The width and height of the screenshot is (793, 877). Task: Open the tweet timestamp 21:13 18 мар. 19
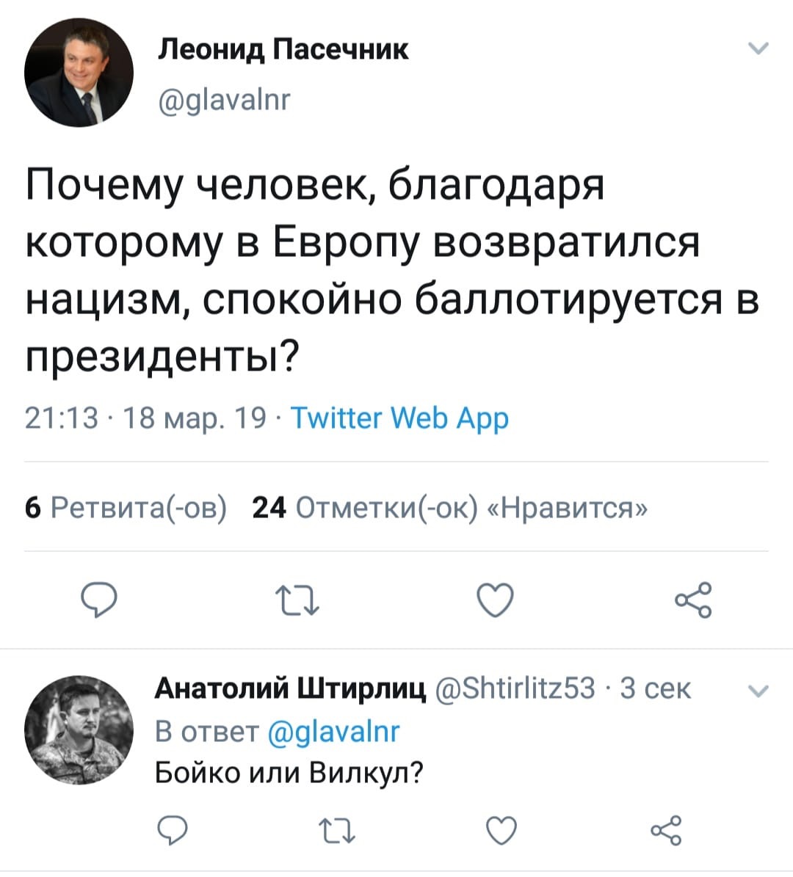pyautogui.click(x=145, y=418)
